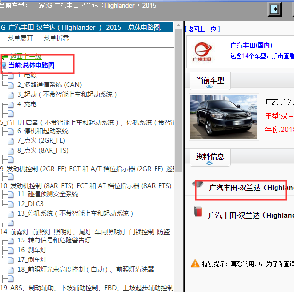Open 2_多路通信系统 (CAN) diagram
This screenshot has width=294, height=292.
(x=50, y=85)
